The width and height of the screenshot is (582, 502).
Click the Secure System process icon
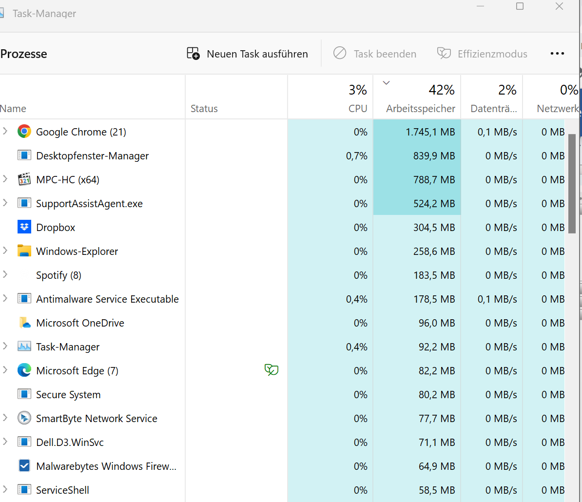(24, 394)
